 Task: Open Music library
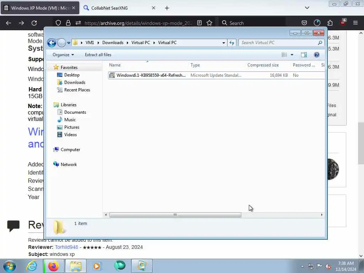point(70,120)
